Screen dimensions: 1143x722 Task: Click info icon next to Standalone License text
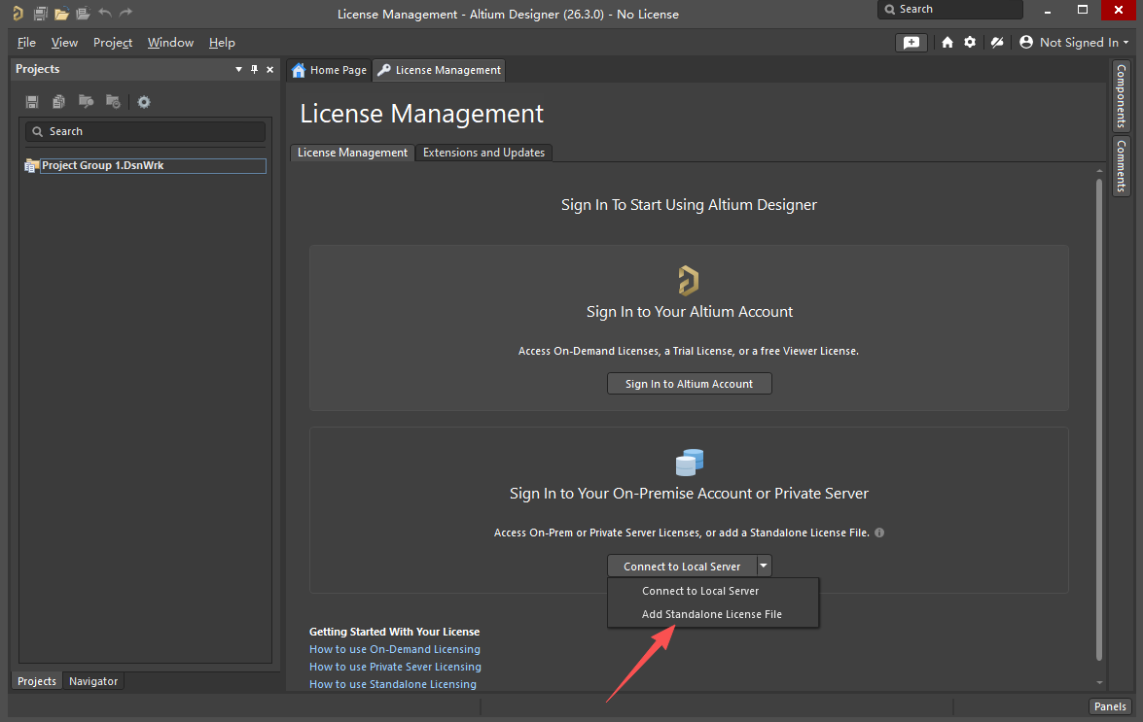click(x=879, y=533)
